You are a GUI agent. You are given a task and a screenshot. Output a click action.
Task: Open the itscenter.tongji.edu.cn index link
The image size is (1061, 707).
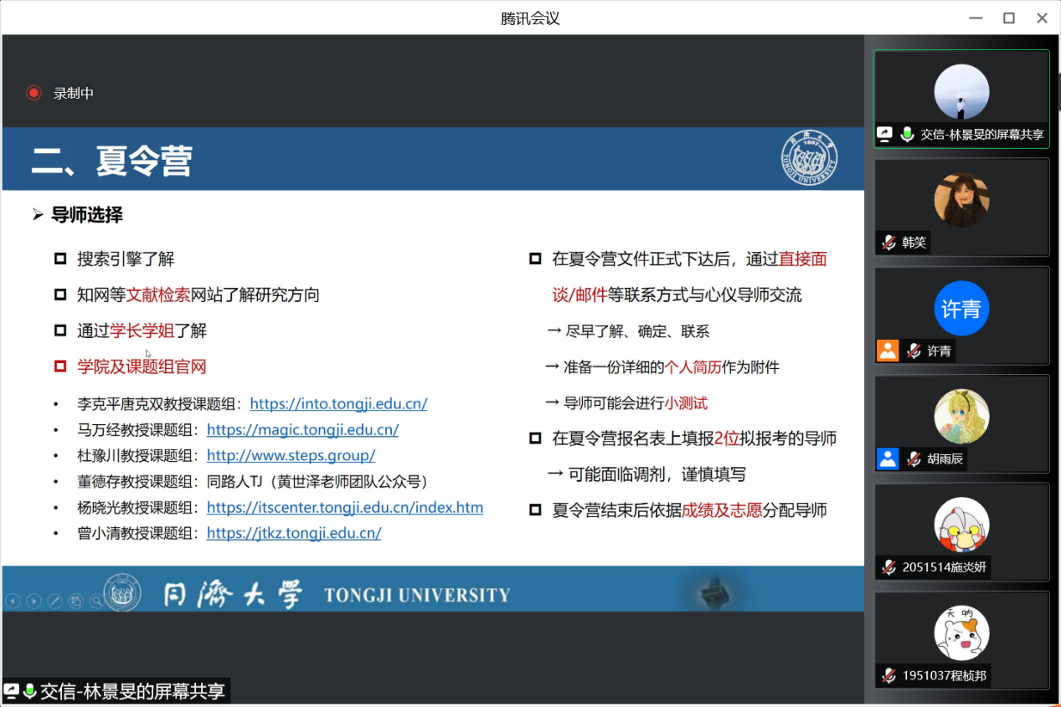(x=344, y=508)
